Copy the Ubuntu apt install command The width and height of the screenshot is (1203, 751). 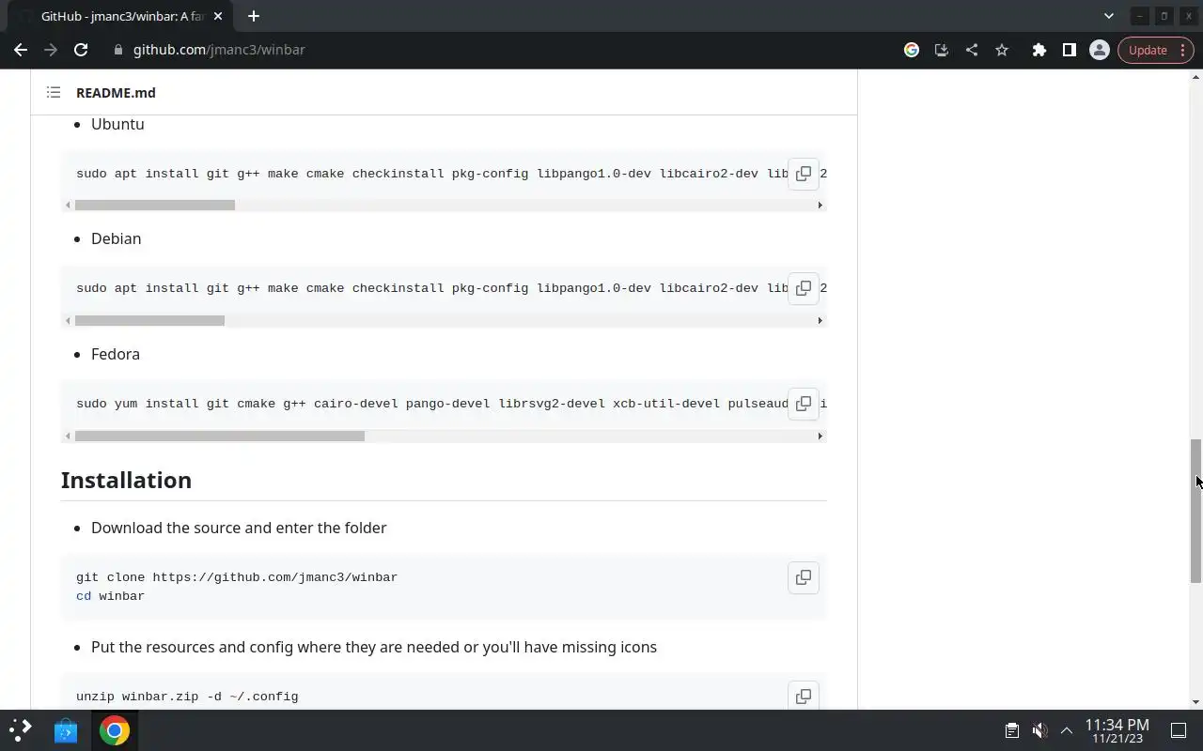[804, 174]
